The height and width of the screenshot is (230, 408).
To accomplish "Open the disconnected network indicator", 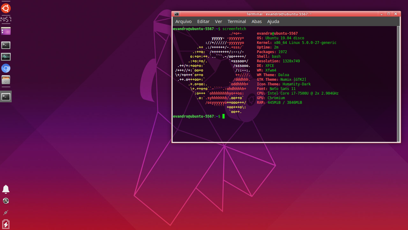I will coord(6,212).
